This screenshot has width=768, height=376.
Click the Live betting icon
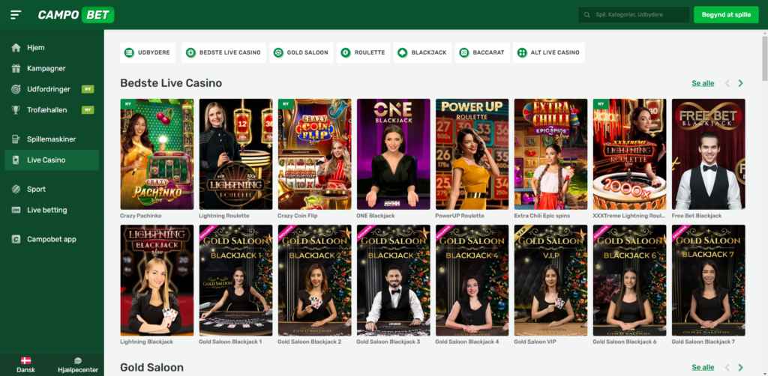[x=16, y=210]
